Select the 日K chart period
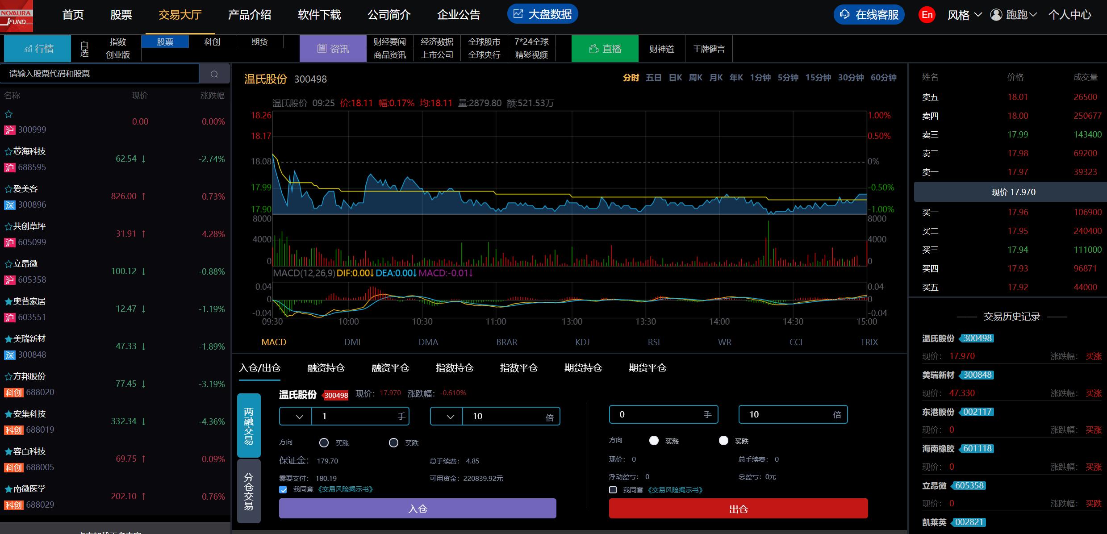1107x534 pixels. [x=675, y=78]
